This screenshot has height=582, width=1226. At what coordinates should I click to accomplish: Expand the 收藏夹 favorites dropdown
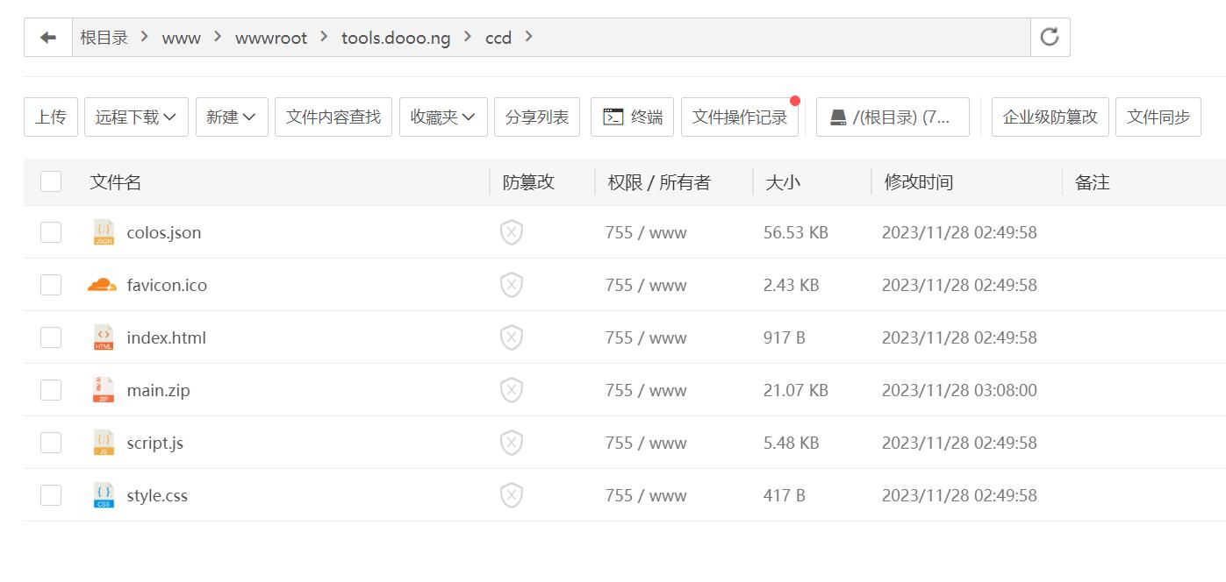443,117
